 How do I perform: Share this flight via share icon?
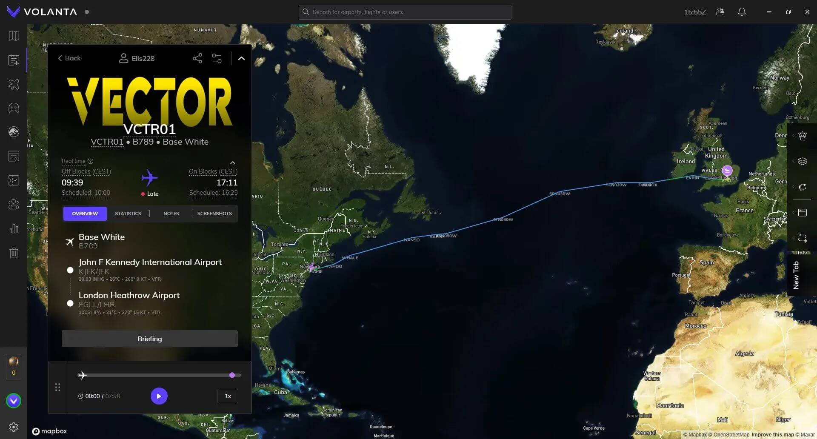click(x=197, y=58)
